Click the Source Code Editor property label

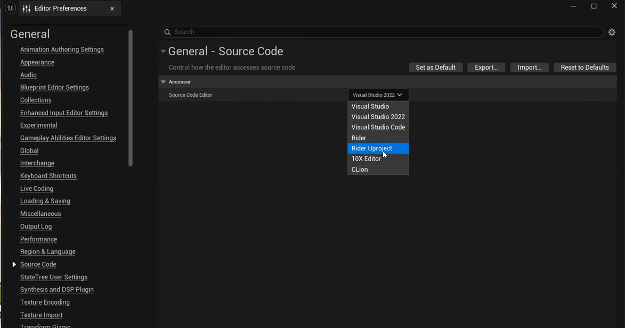191,95
